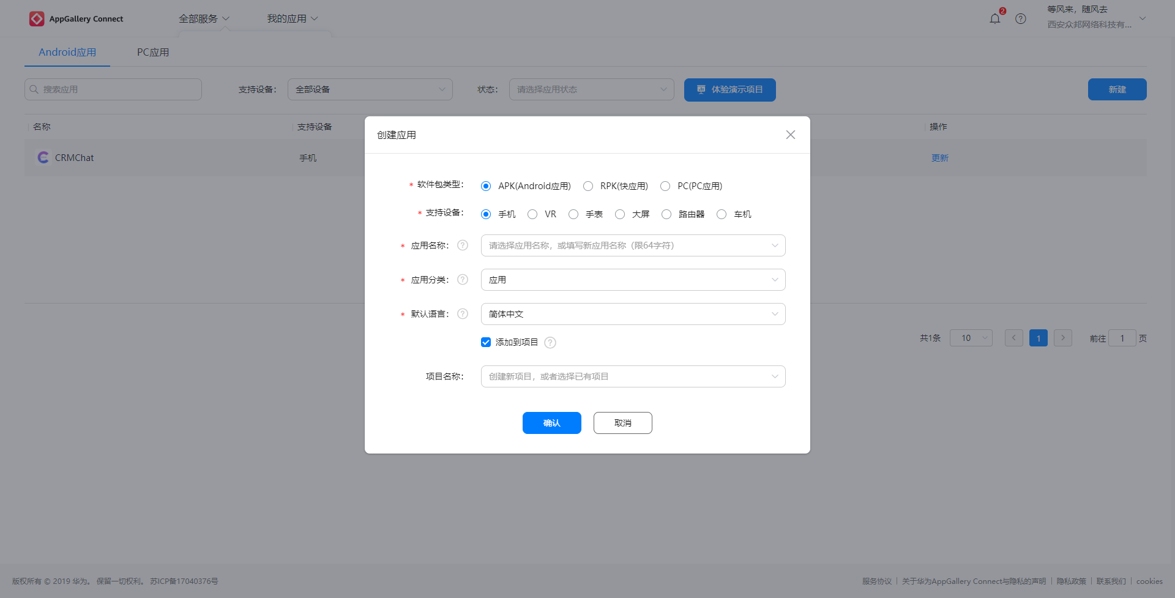Click the help question-mark icon in top bar

click(1020, 18)
